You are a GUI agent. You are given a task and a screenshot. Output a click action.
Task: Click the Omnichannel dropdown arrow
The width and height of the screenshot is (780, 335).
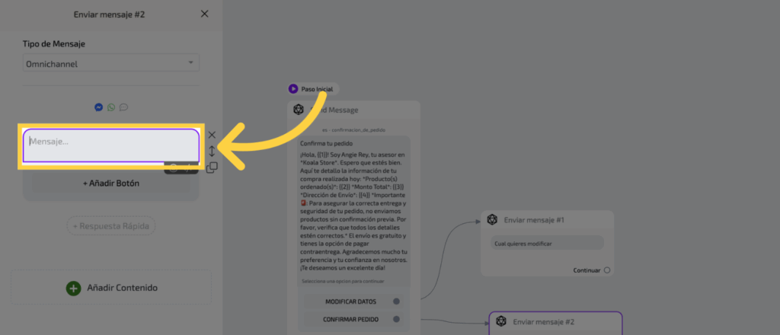tap(190, 63)
